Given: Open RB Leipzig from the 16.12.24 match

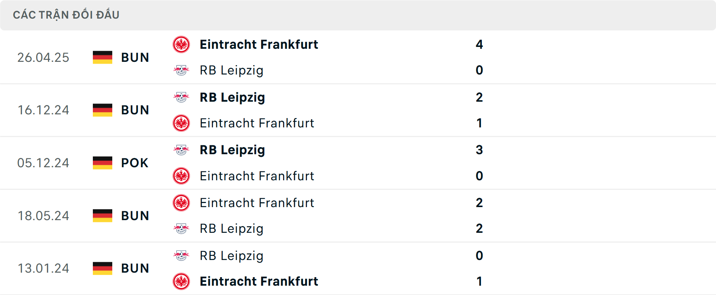Looking at the screenshot, I should click(232, 97).
